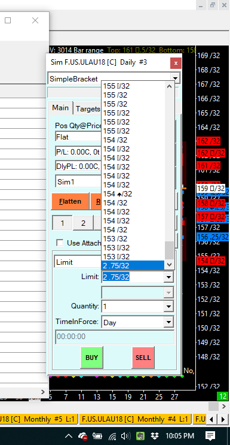Click the DlyPL: 0.00C field
Viewport: 230px width, 445px height.
78,167
